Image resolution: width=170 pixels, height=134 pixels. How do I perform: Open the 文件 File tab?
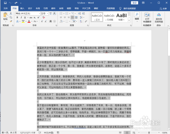click(x=5, y=8)
